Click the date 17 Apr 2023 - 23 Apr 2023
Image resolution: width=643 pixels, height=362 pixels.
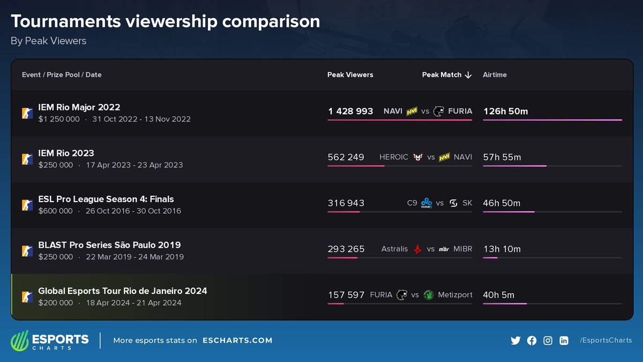[x=134, y=165]
